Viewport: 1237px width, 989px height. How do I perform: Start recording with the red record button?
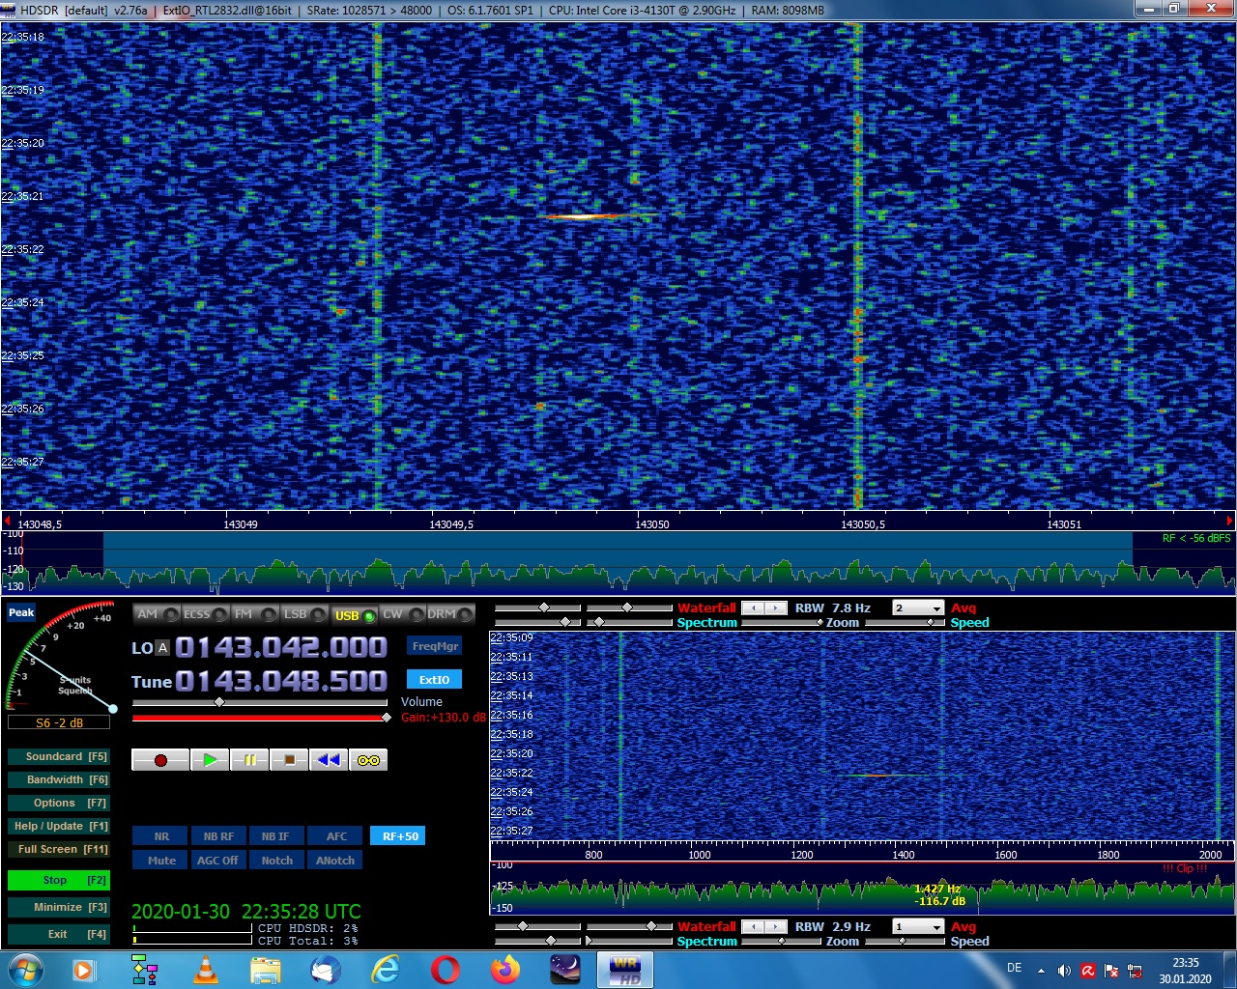pos(160,760)
